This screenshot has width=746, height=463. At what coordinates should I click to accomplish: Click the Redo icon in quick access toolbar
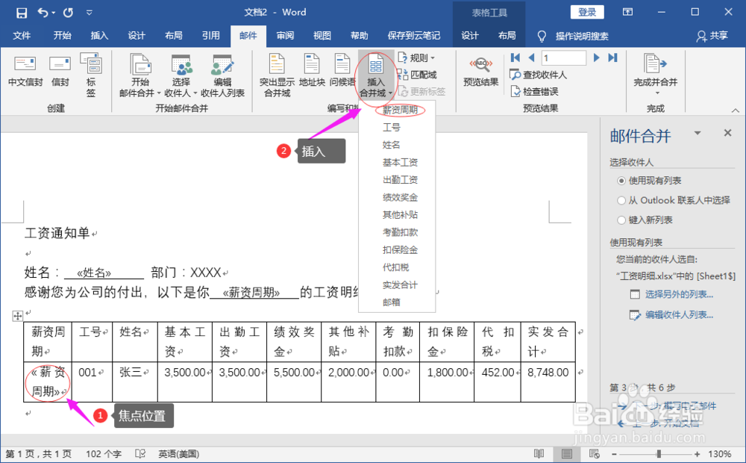(x=68, y=13)
